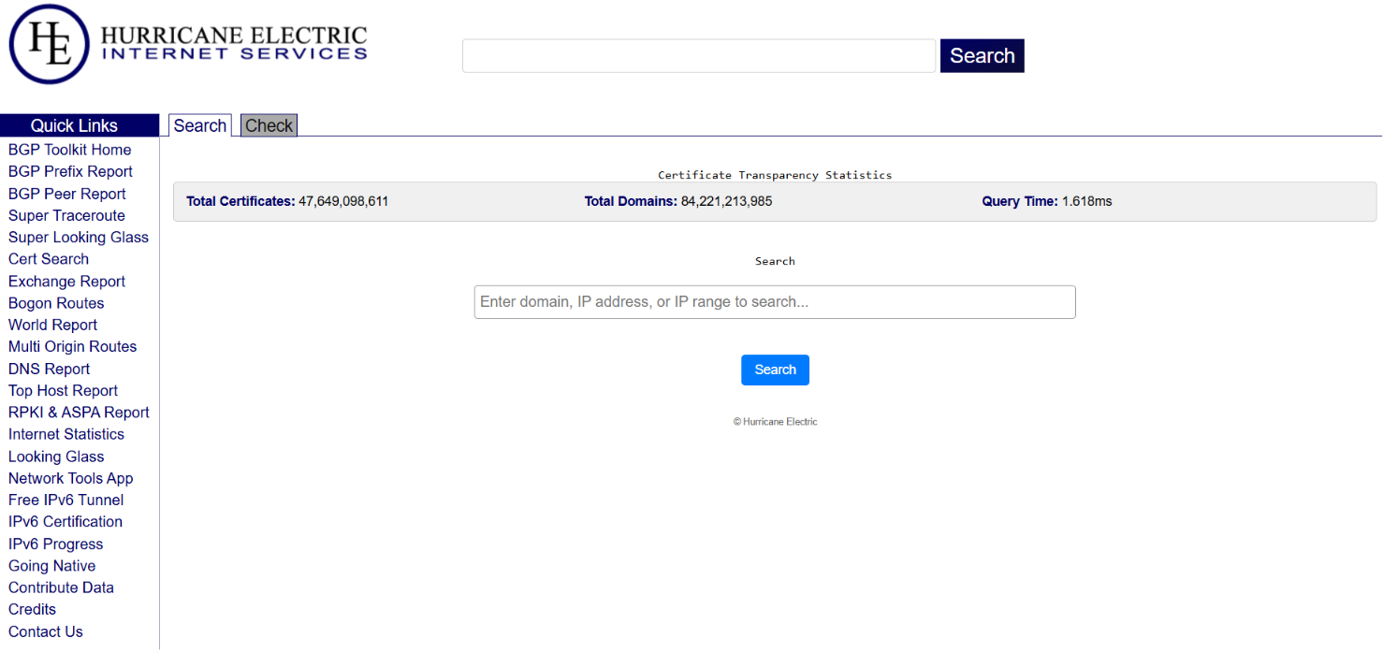Open Exchange Report link
The height and width of the screenshot is (653, 1383).
(x=66, y=281)
